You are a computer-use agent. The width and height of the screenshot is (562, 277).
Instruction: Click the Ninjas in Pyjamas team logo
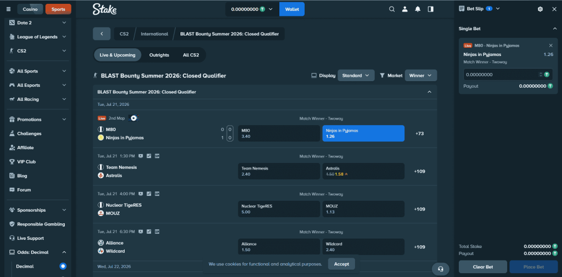101,138
